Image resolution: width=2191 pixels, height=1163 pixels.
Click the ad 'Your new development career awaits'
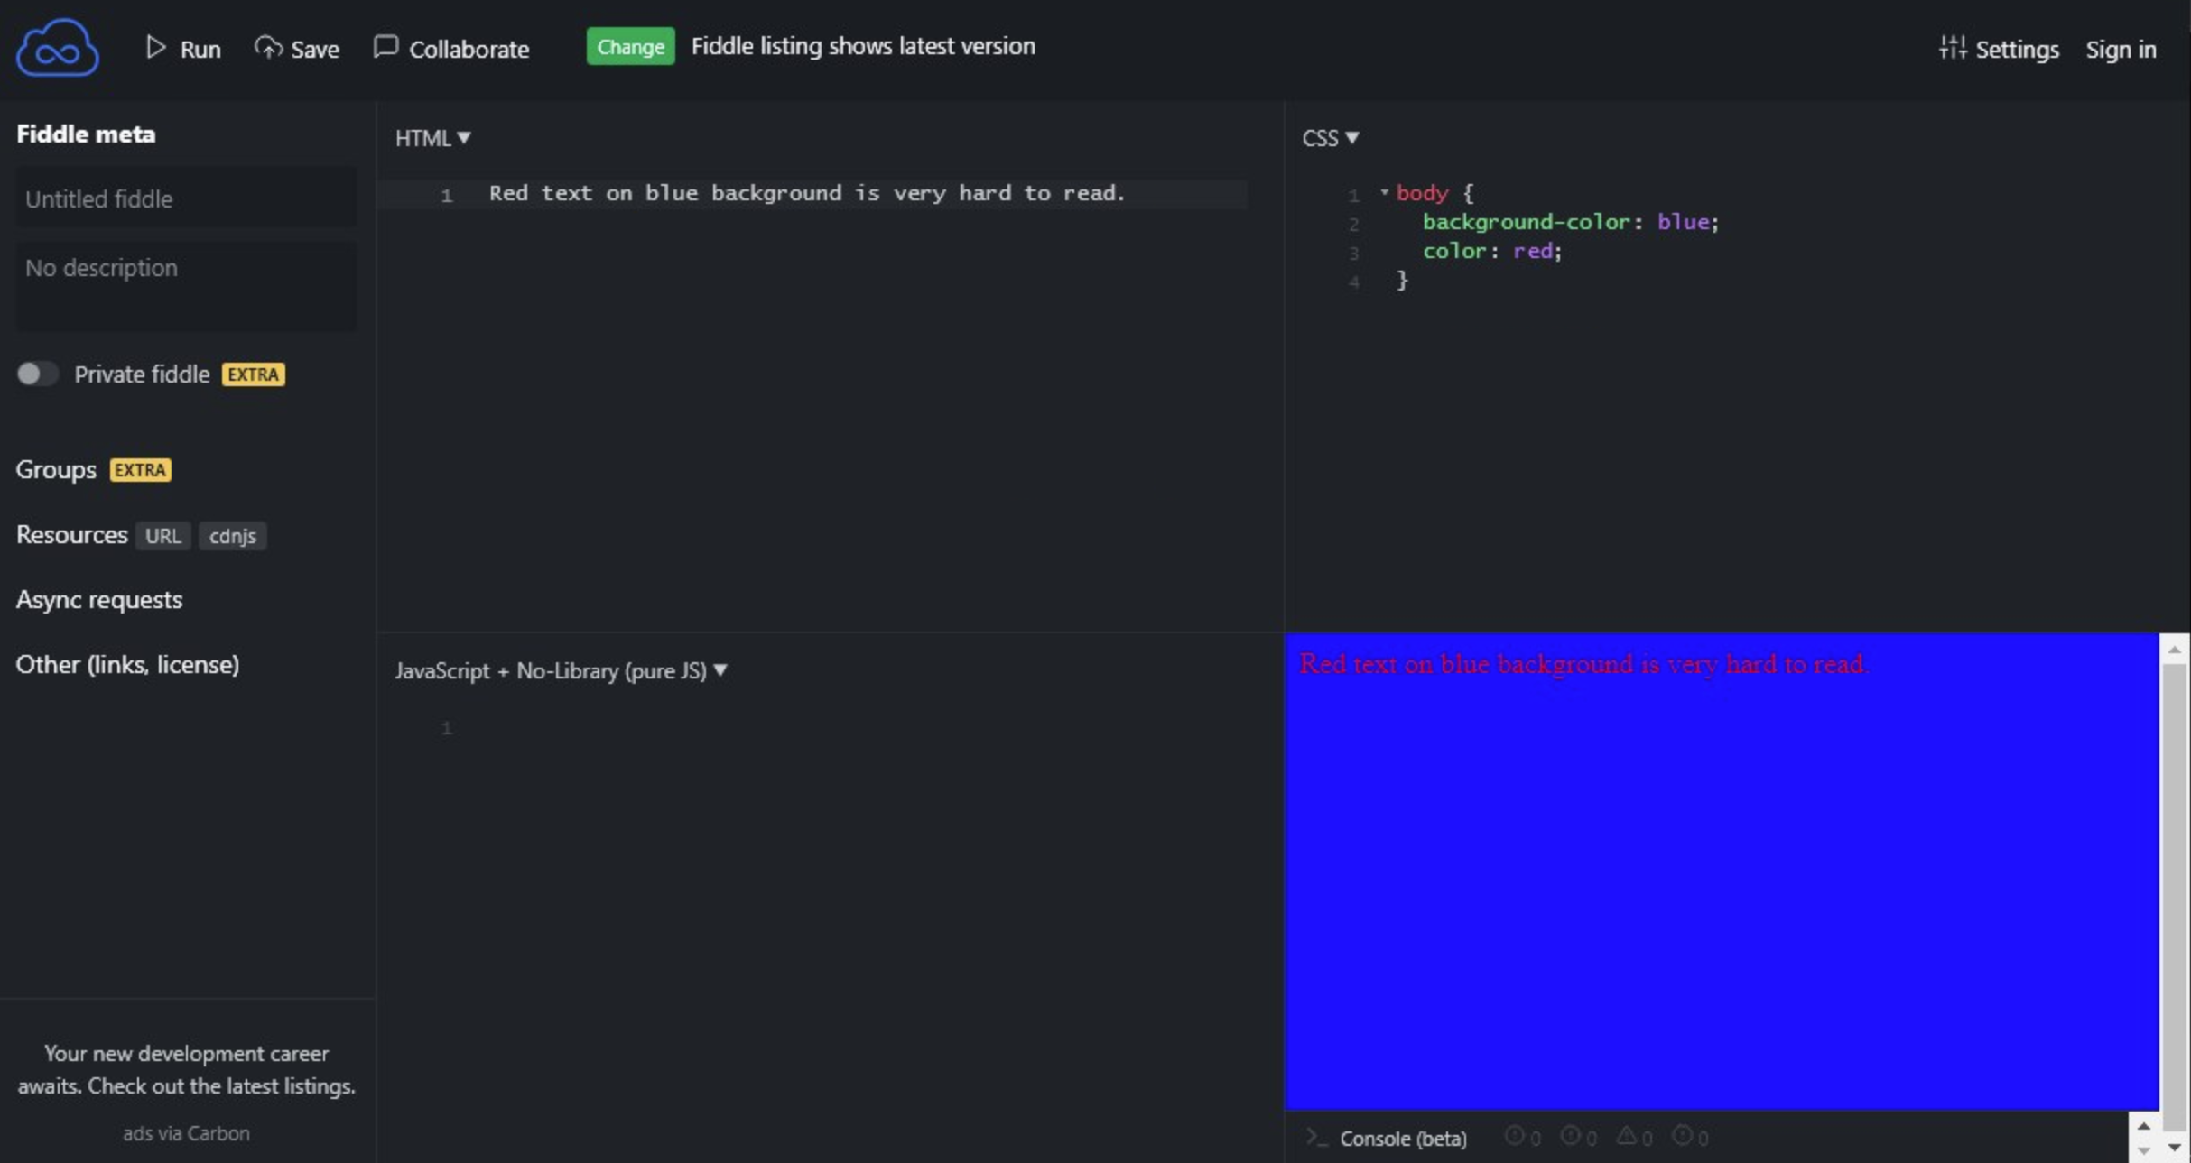click(186, 1069)
